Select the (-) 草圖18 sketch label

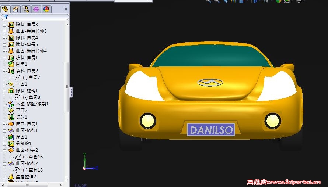[33, 170]
